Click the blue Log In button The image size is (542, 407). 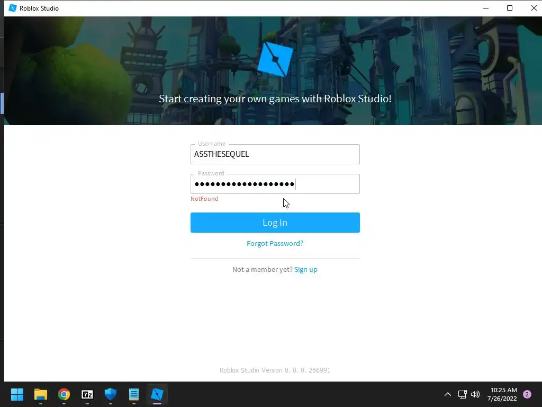click(275, 223)
